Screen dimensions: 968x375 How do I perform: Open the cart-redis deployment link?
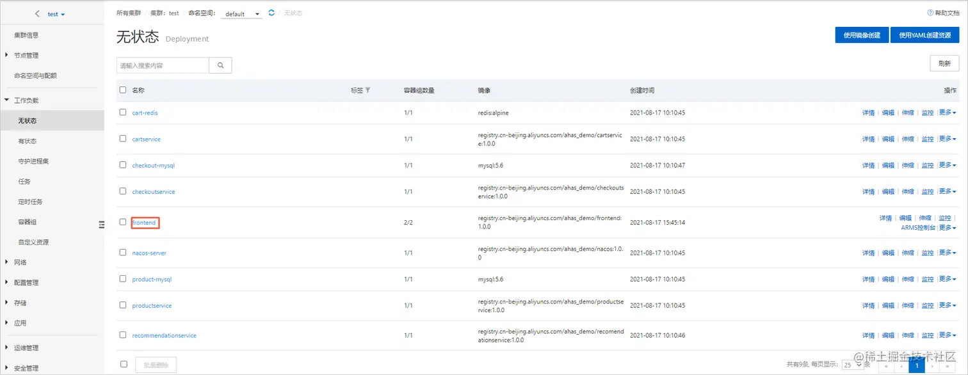145,113
